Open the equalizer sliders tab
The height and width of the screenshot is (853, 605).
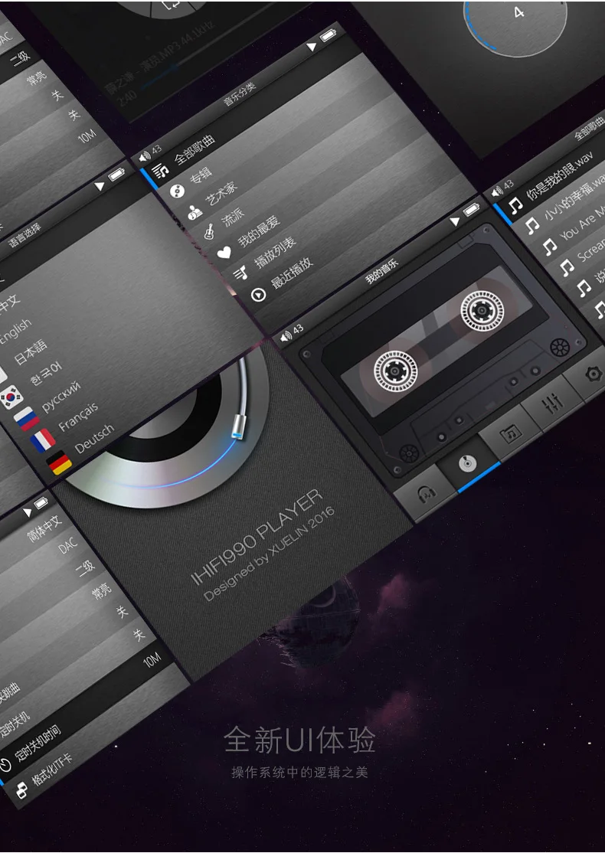552,404
